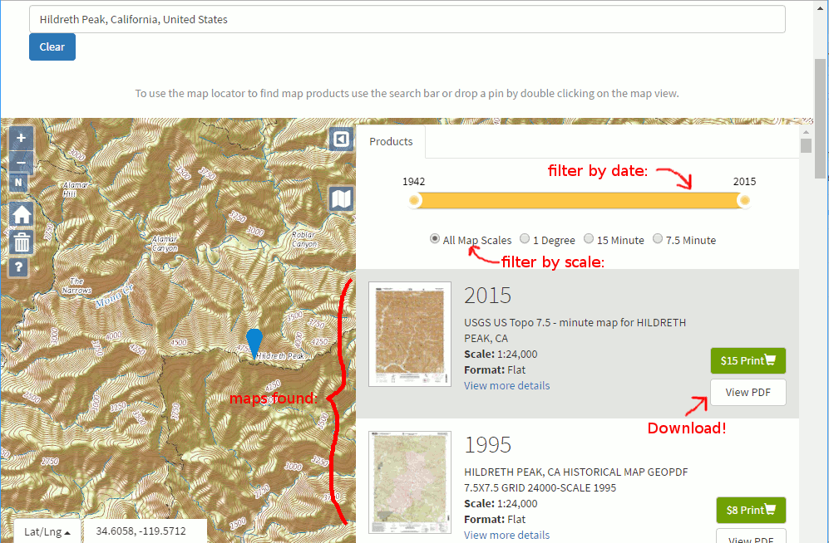Clear map markers with the trash icon
The height and width of the screenshot is (543, 829).
[x=20, y=241]
